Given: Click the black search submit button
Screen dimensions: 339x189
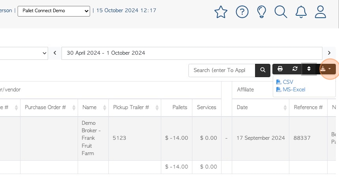Looking at the screenshot, I should click(x=263, y=70).
